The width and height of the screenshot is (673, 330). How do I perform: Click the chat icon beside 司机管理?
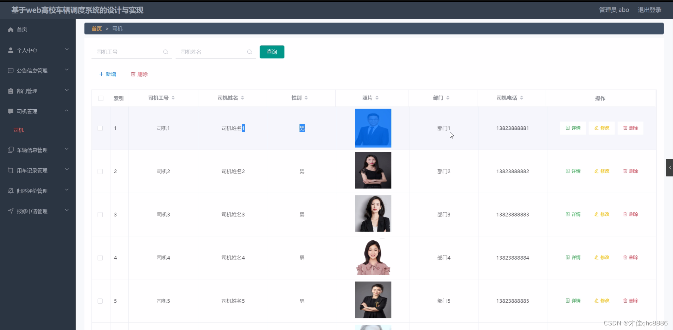(x=11, y=111)
